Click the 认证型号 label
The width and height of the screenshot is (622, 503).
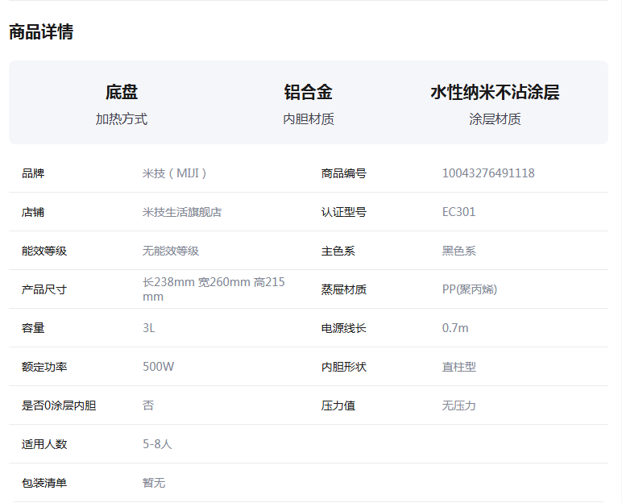pyautogui.click(x=343, y=212)
